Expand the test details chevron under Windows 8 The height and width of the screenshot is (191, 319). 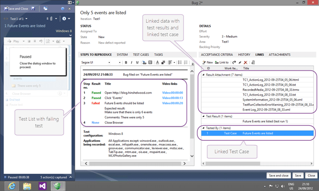[x=70, y=35]
